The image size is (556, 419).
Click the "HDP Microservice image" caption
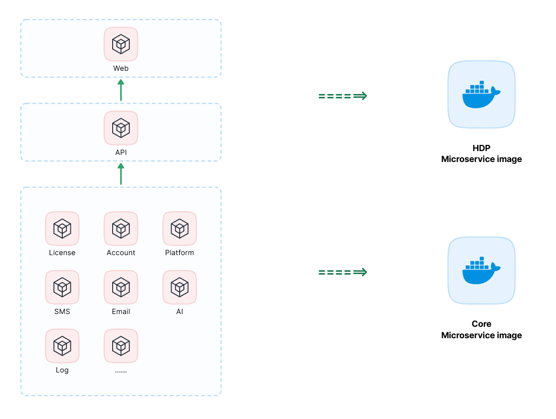481,153
